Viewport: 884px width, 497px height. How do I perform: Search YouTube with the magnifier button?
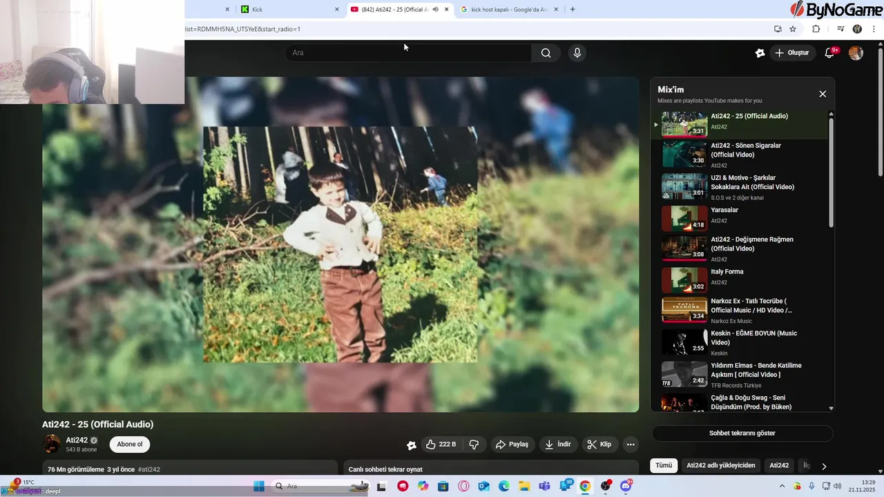[546, 53]
